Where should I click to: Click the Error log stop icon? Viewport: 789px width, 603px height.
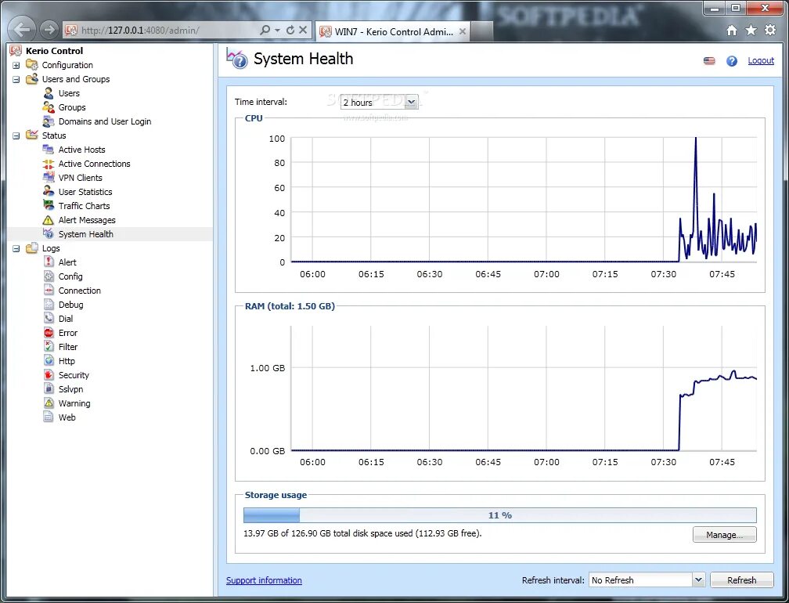[49, 333]
